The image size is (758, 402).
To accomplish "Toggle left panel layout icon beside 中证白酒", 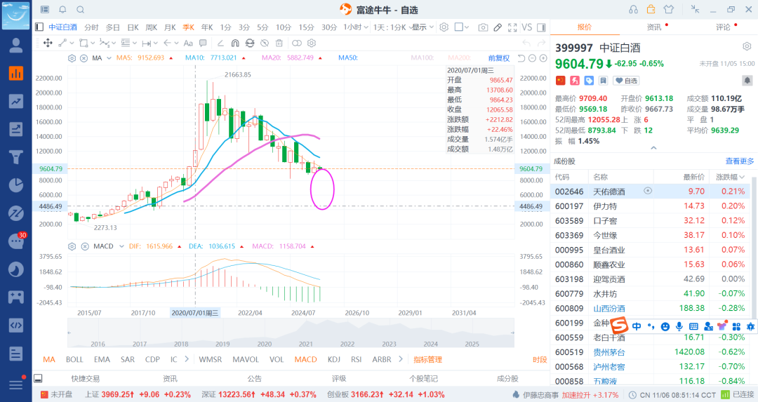I will (x=39, y=27).
